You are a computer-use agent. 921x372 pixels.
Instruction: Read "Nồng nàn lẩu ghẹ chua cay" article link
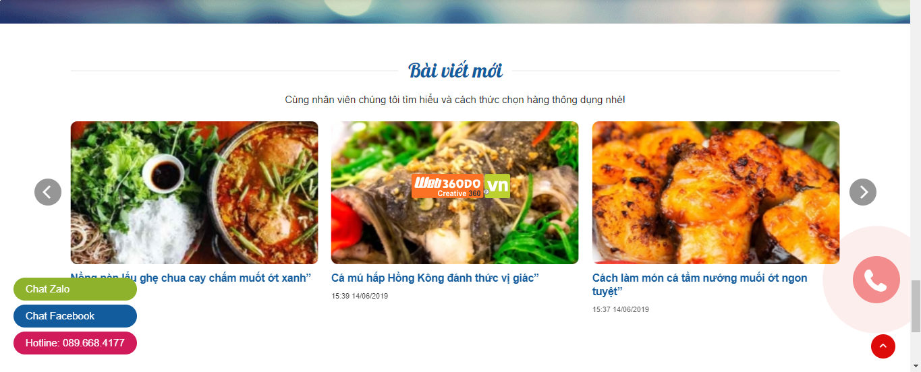pos(191,278)
